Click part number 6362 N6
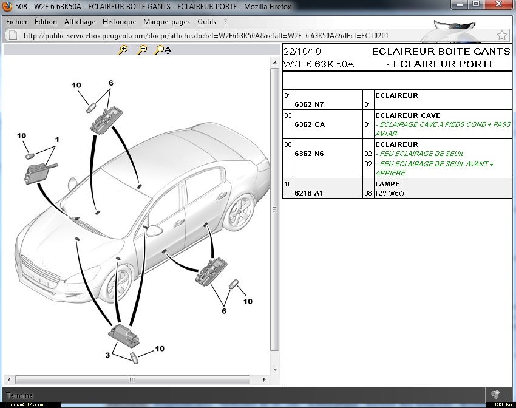Screen dimensions: 516x408 (310, 154)
